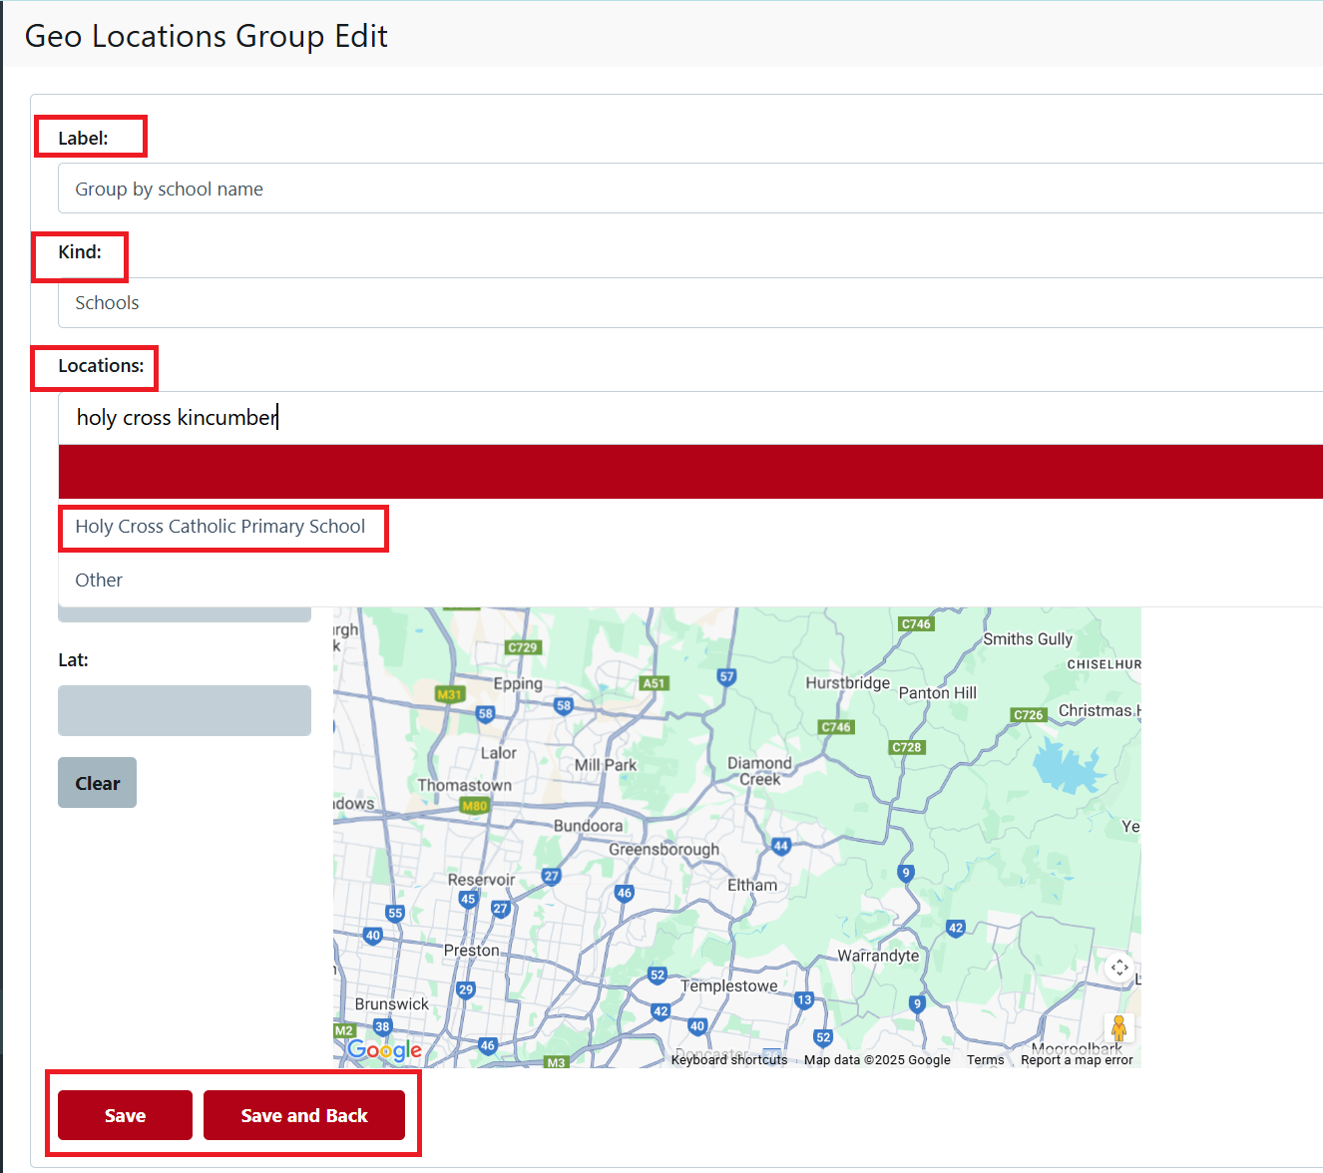Click the M80 route shield on map
The image size is (1323, 1173).
(x=475, y=806)
